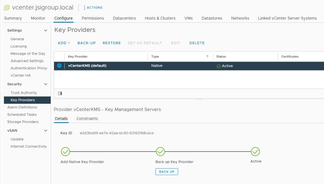Screen dimensions: 324x184
Task: Click the Active step checkmark circle
Action: point(255,152)
